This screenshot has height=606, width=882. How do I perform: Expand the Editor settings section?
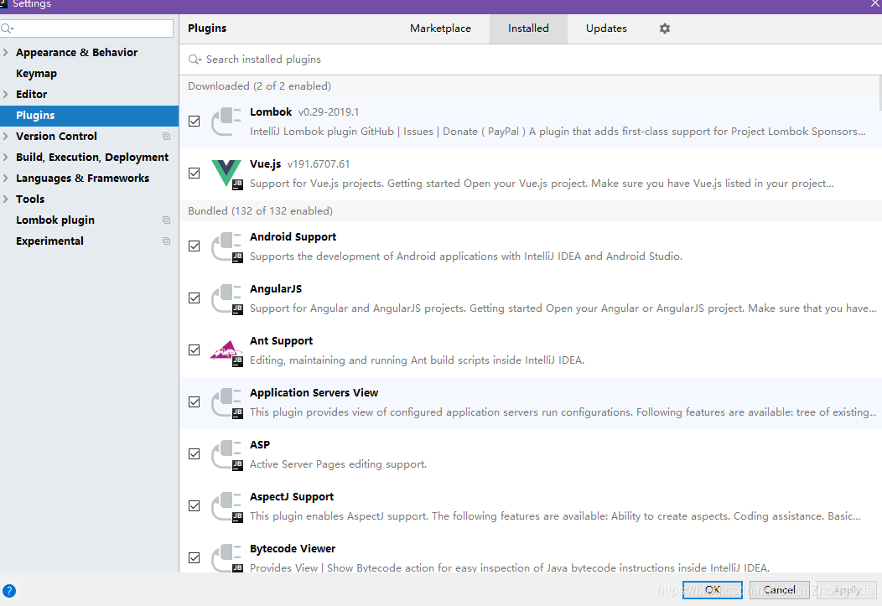tap(6, 95)
